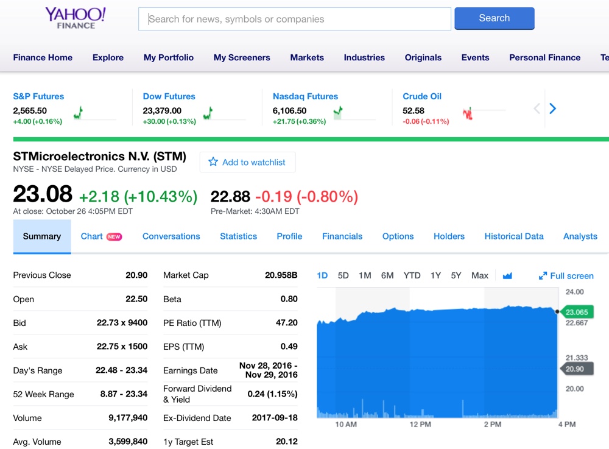Open the Events section
609x449 pixels.
(475, 57)
